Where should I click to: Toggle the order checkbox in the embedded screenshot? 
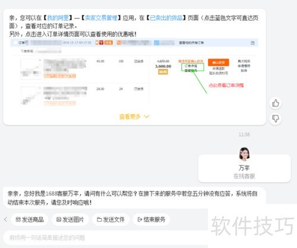[x=15, y=43]
